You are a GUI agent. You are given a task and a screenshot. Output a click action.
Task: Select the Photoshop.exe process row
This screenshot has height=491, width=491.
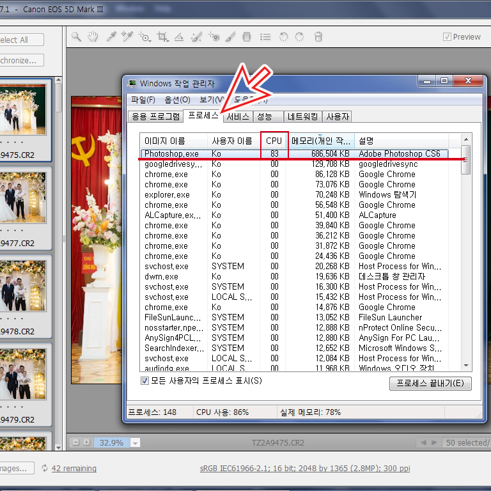tap(295, 153)
